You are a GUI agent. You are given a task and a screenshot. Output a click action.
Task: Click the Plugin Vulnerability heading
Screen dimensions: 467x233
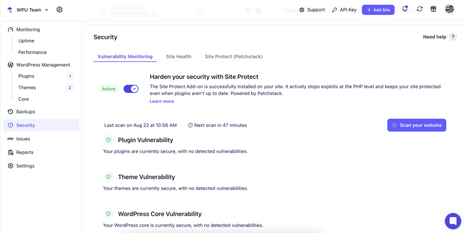click(x=145, y=140)
